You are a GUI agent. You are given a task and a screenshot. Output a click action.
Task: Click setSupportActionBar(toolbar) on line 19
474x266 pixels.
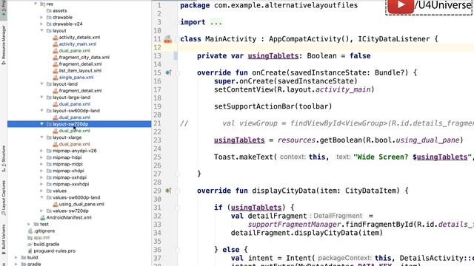[x=273, y=106]
